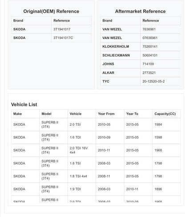
Task: Click the Original(OEM) Reference heading
Action: [51, 11]
